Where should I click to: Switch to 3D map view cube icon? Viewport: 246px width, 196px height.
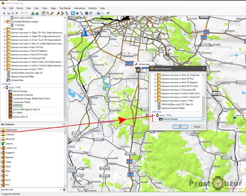click(77, 13)
